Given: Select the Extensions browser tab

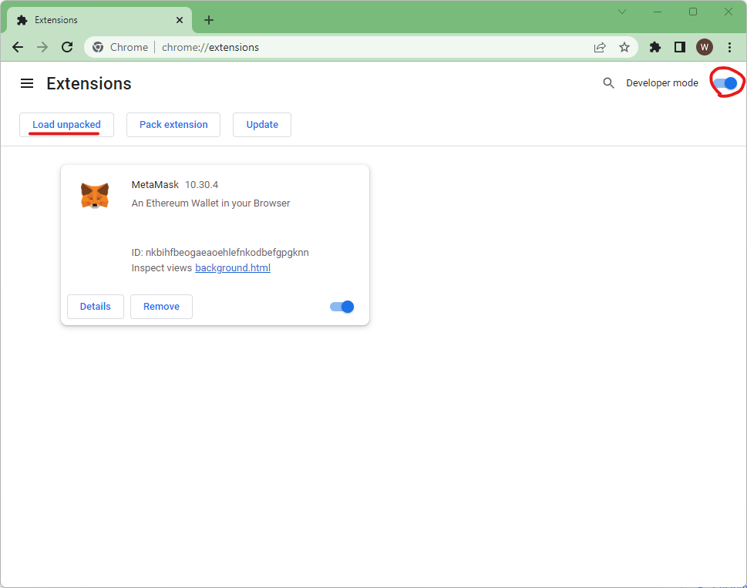Looking at the screenshot, I should (93, 19).
